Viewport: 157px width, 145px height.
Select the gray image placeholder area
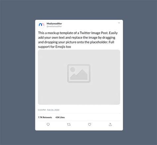point(79,77)
